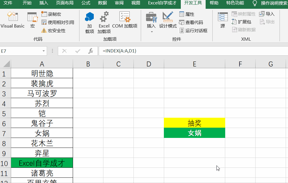Select cell A7 containing 女娲

42,133
